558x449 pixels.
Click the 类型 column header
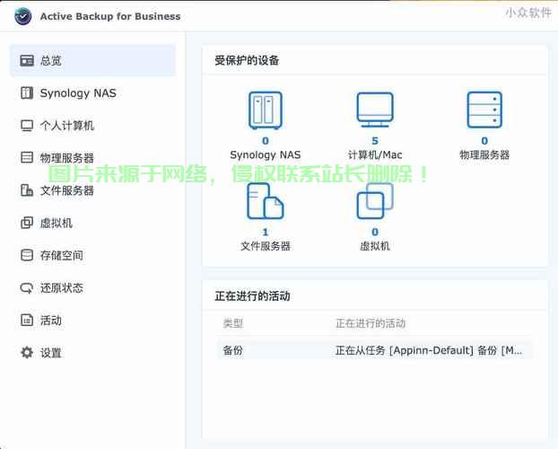pos(232,323)
